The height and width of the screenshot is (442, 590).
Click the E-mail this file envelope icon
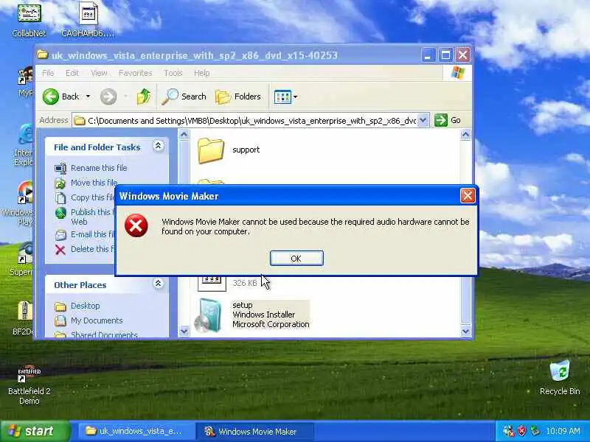[60, 235]
